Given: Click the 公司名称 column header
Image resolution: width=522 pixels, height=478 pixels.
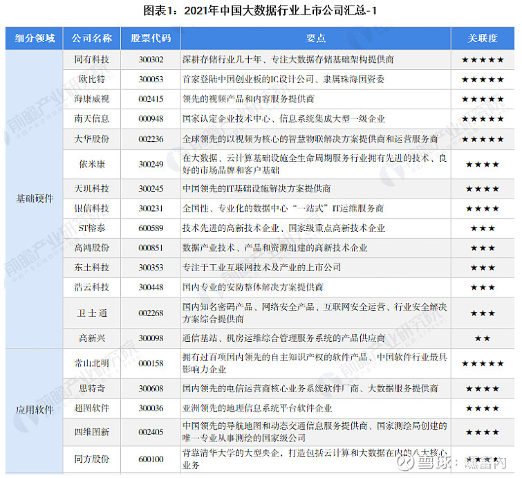Looking at the screenshot, I should pos(92,38).
